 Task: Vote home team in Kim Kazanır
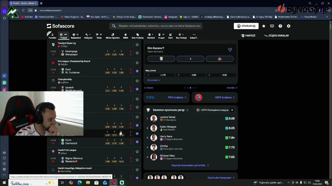[161, 59]
